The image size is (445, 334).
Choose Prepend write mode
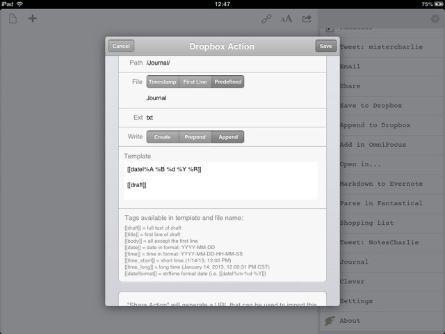[x=195, y=137]
